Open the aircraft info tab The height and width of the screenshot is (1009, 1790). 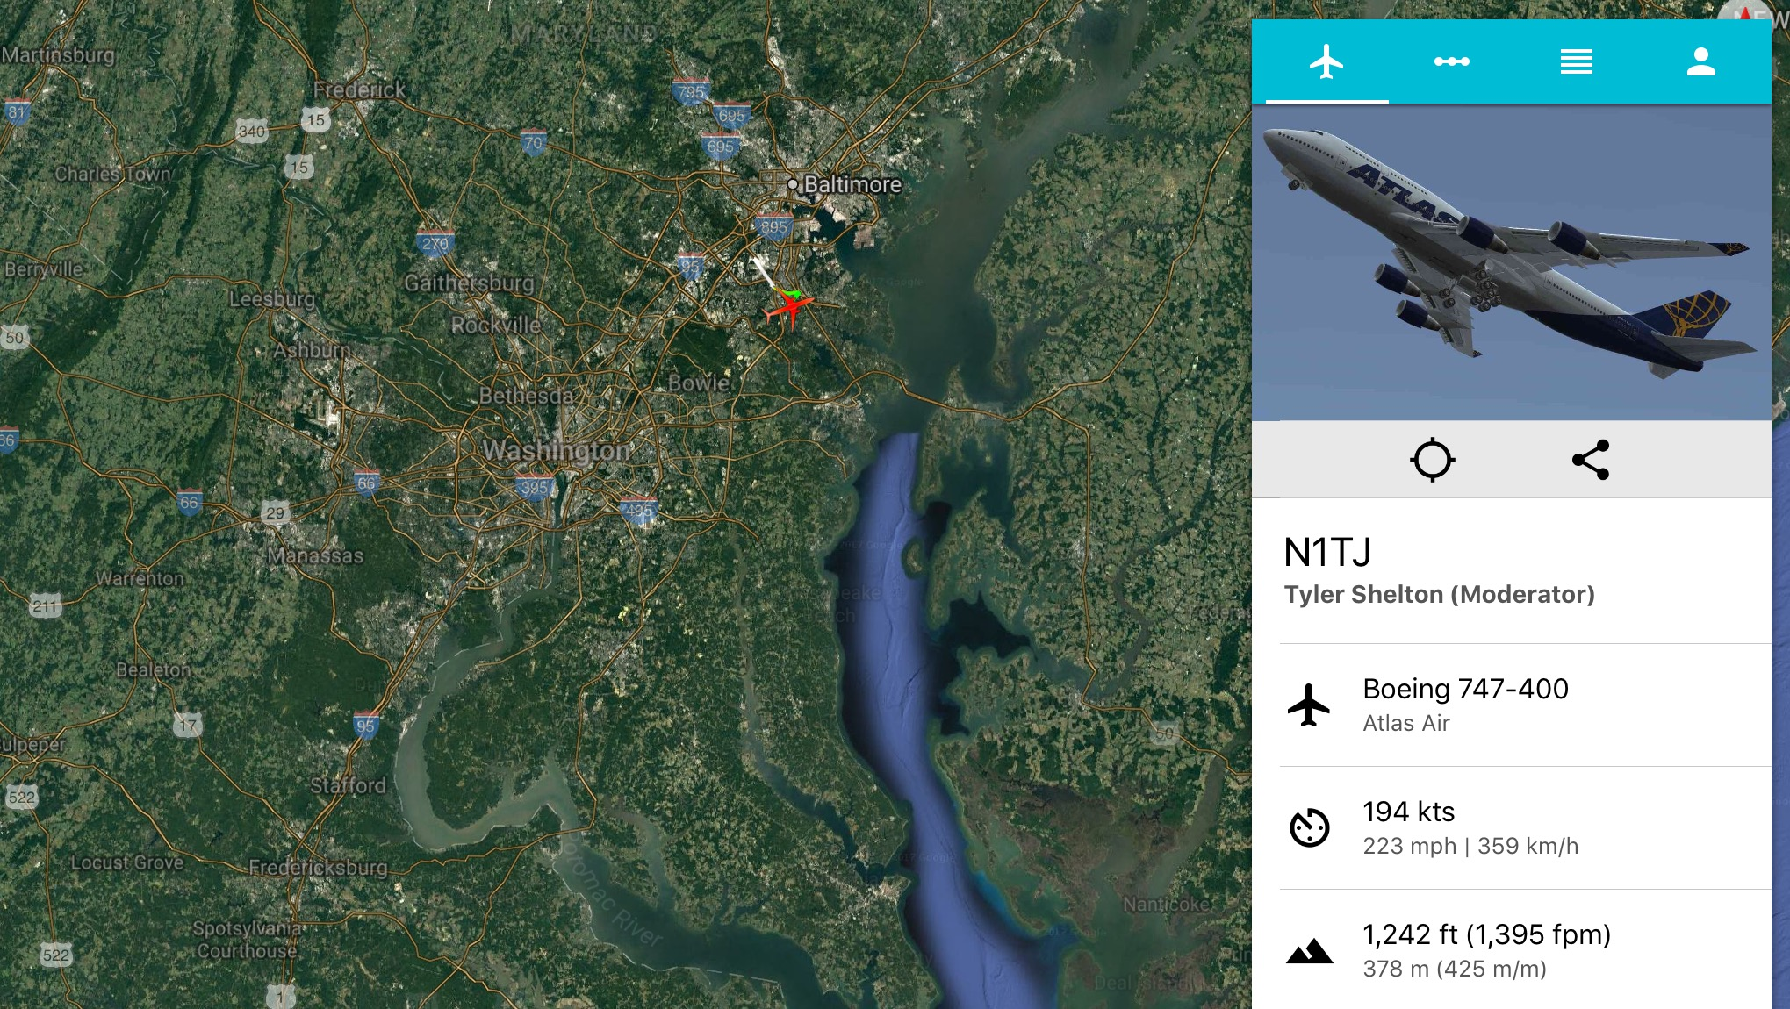[x=1326, y=61]
